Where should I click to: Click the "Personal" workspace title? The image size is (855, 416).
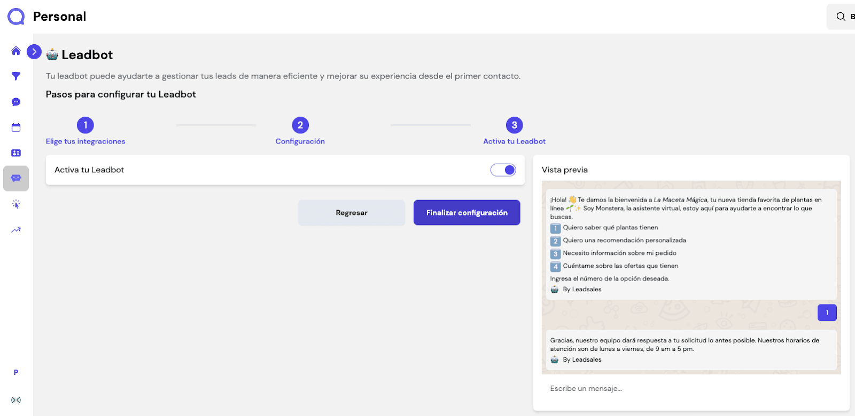pyautogui.click(x=59, y=17)
